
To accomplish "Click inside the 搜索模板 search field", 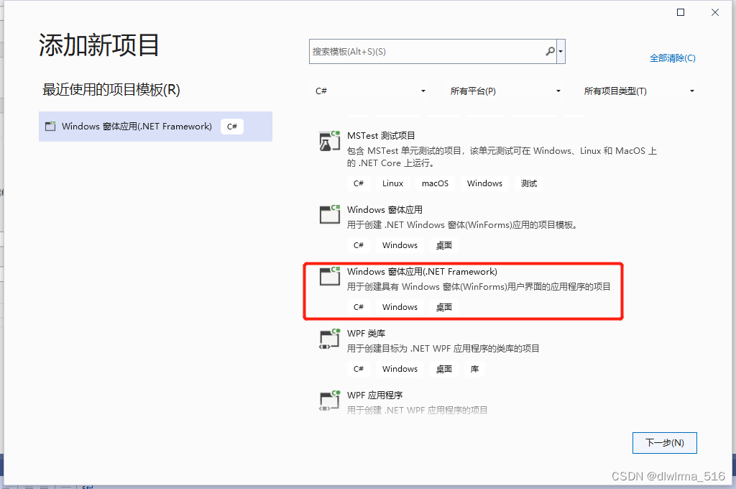I will [x=424, y=51].
